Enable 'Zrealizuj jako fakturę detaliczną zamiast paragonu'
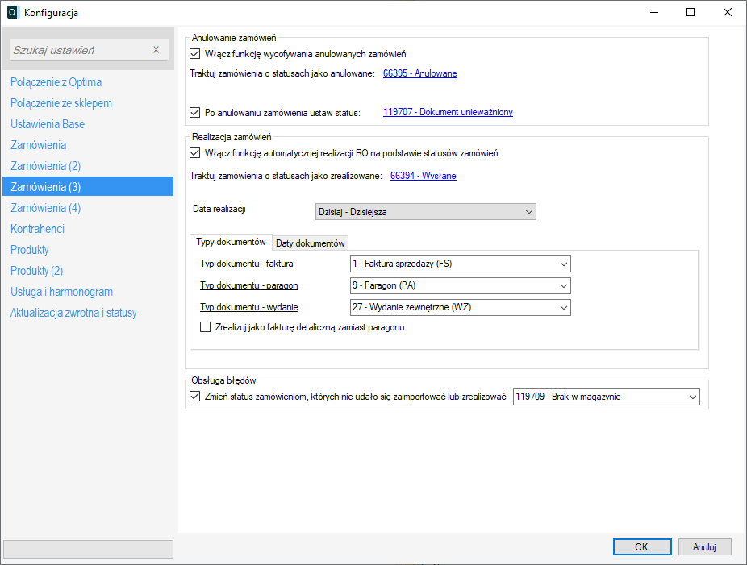747x565 pixels. pyautogui.click(x=205, y=327)
